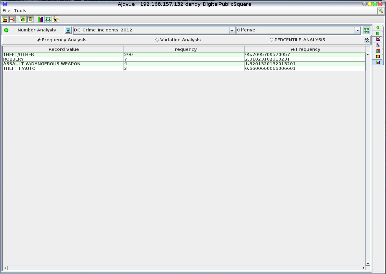Expand the Offense column dropdown

coord(357,30)
